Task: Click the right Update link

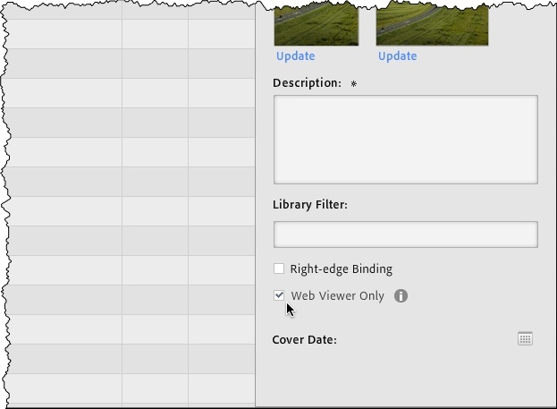Action: (398, 56)
